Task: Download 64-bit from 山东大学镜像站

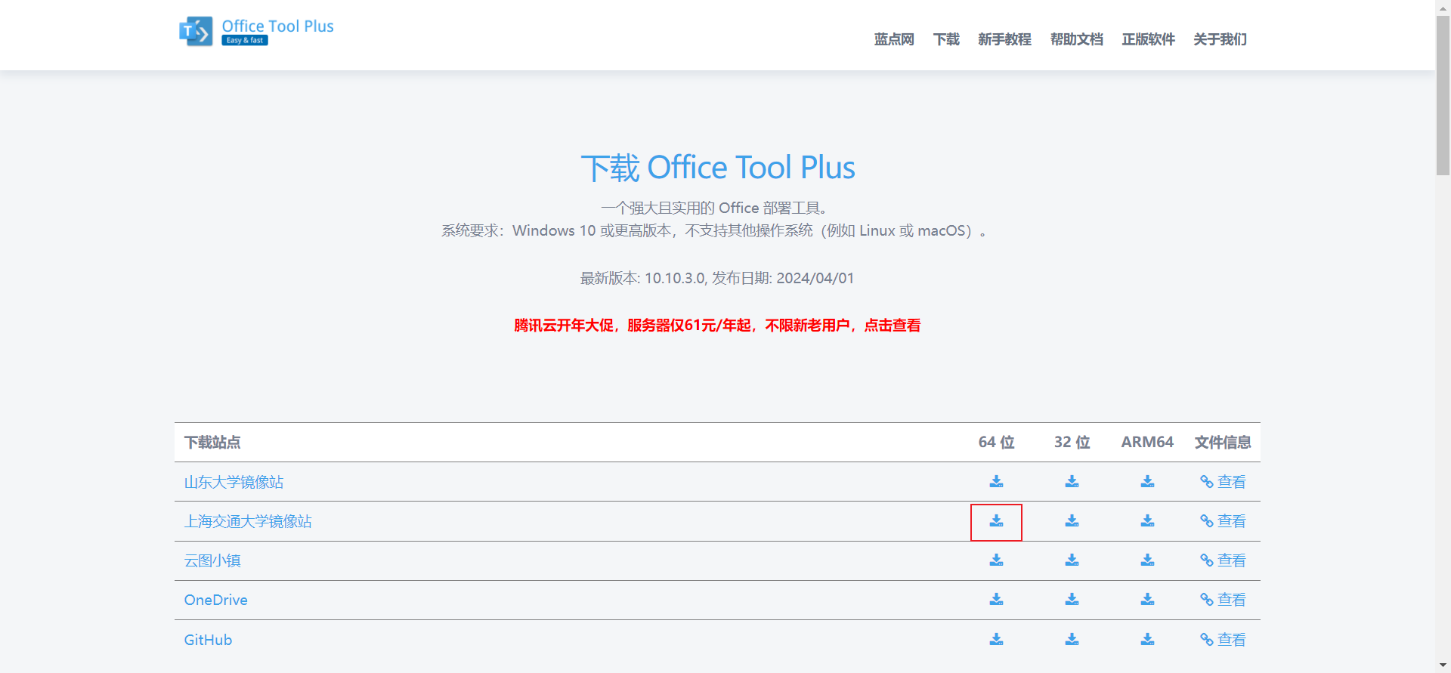Action: click(996, 482)
